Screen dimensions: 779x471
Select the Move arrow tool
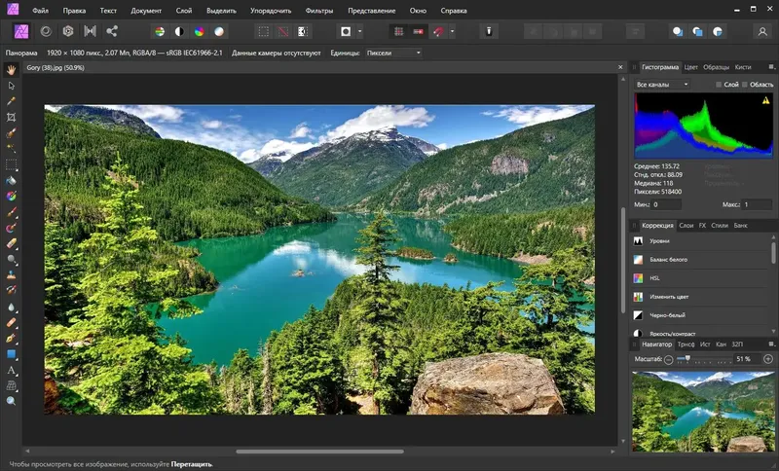click(11, 86)
